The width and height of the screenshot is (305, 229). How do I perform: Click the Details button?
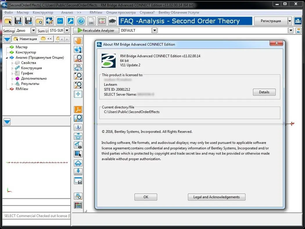(264, 92)
